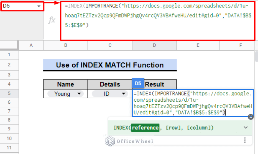The height and width of the screenshot is (154, 258).
Task: Click the Result header cell
Action: (x=154, y=85)
